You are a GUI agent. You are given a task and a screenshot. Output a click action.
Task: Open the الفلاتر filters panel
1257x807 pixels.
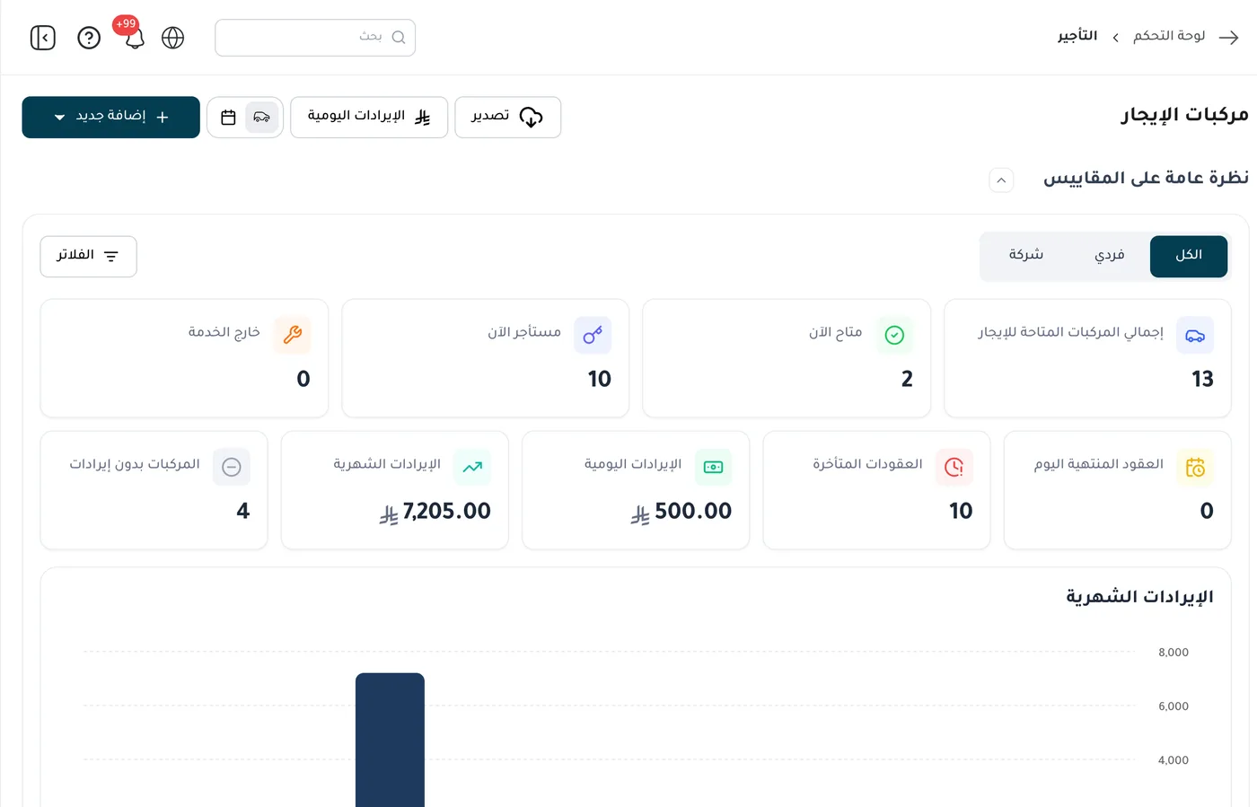[x=89, y=257]
